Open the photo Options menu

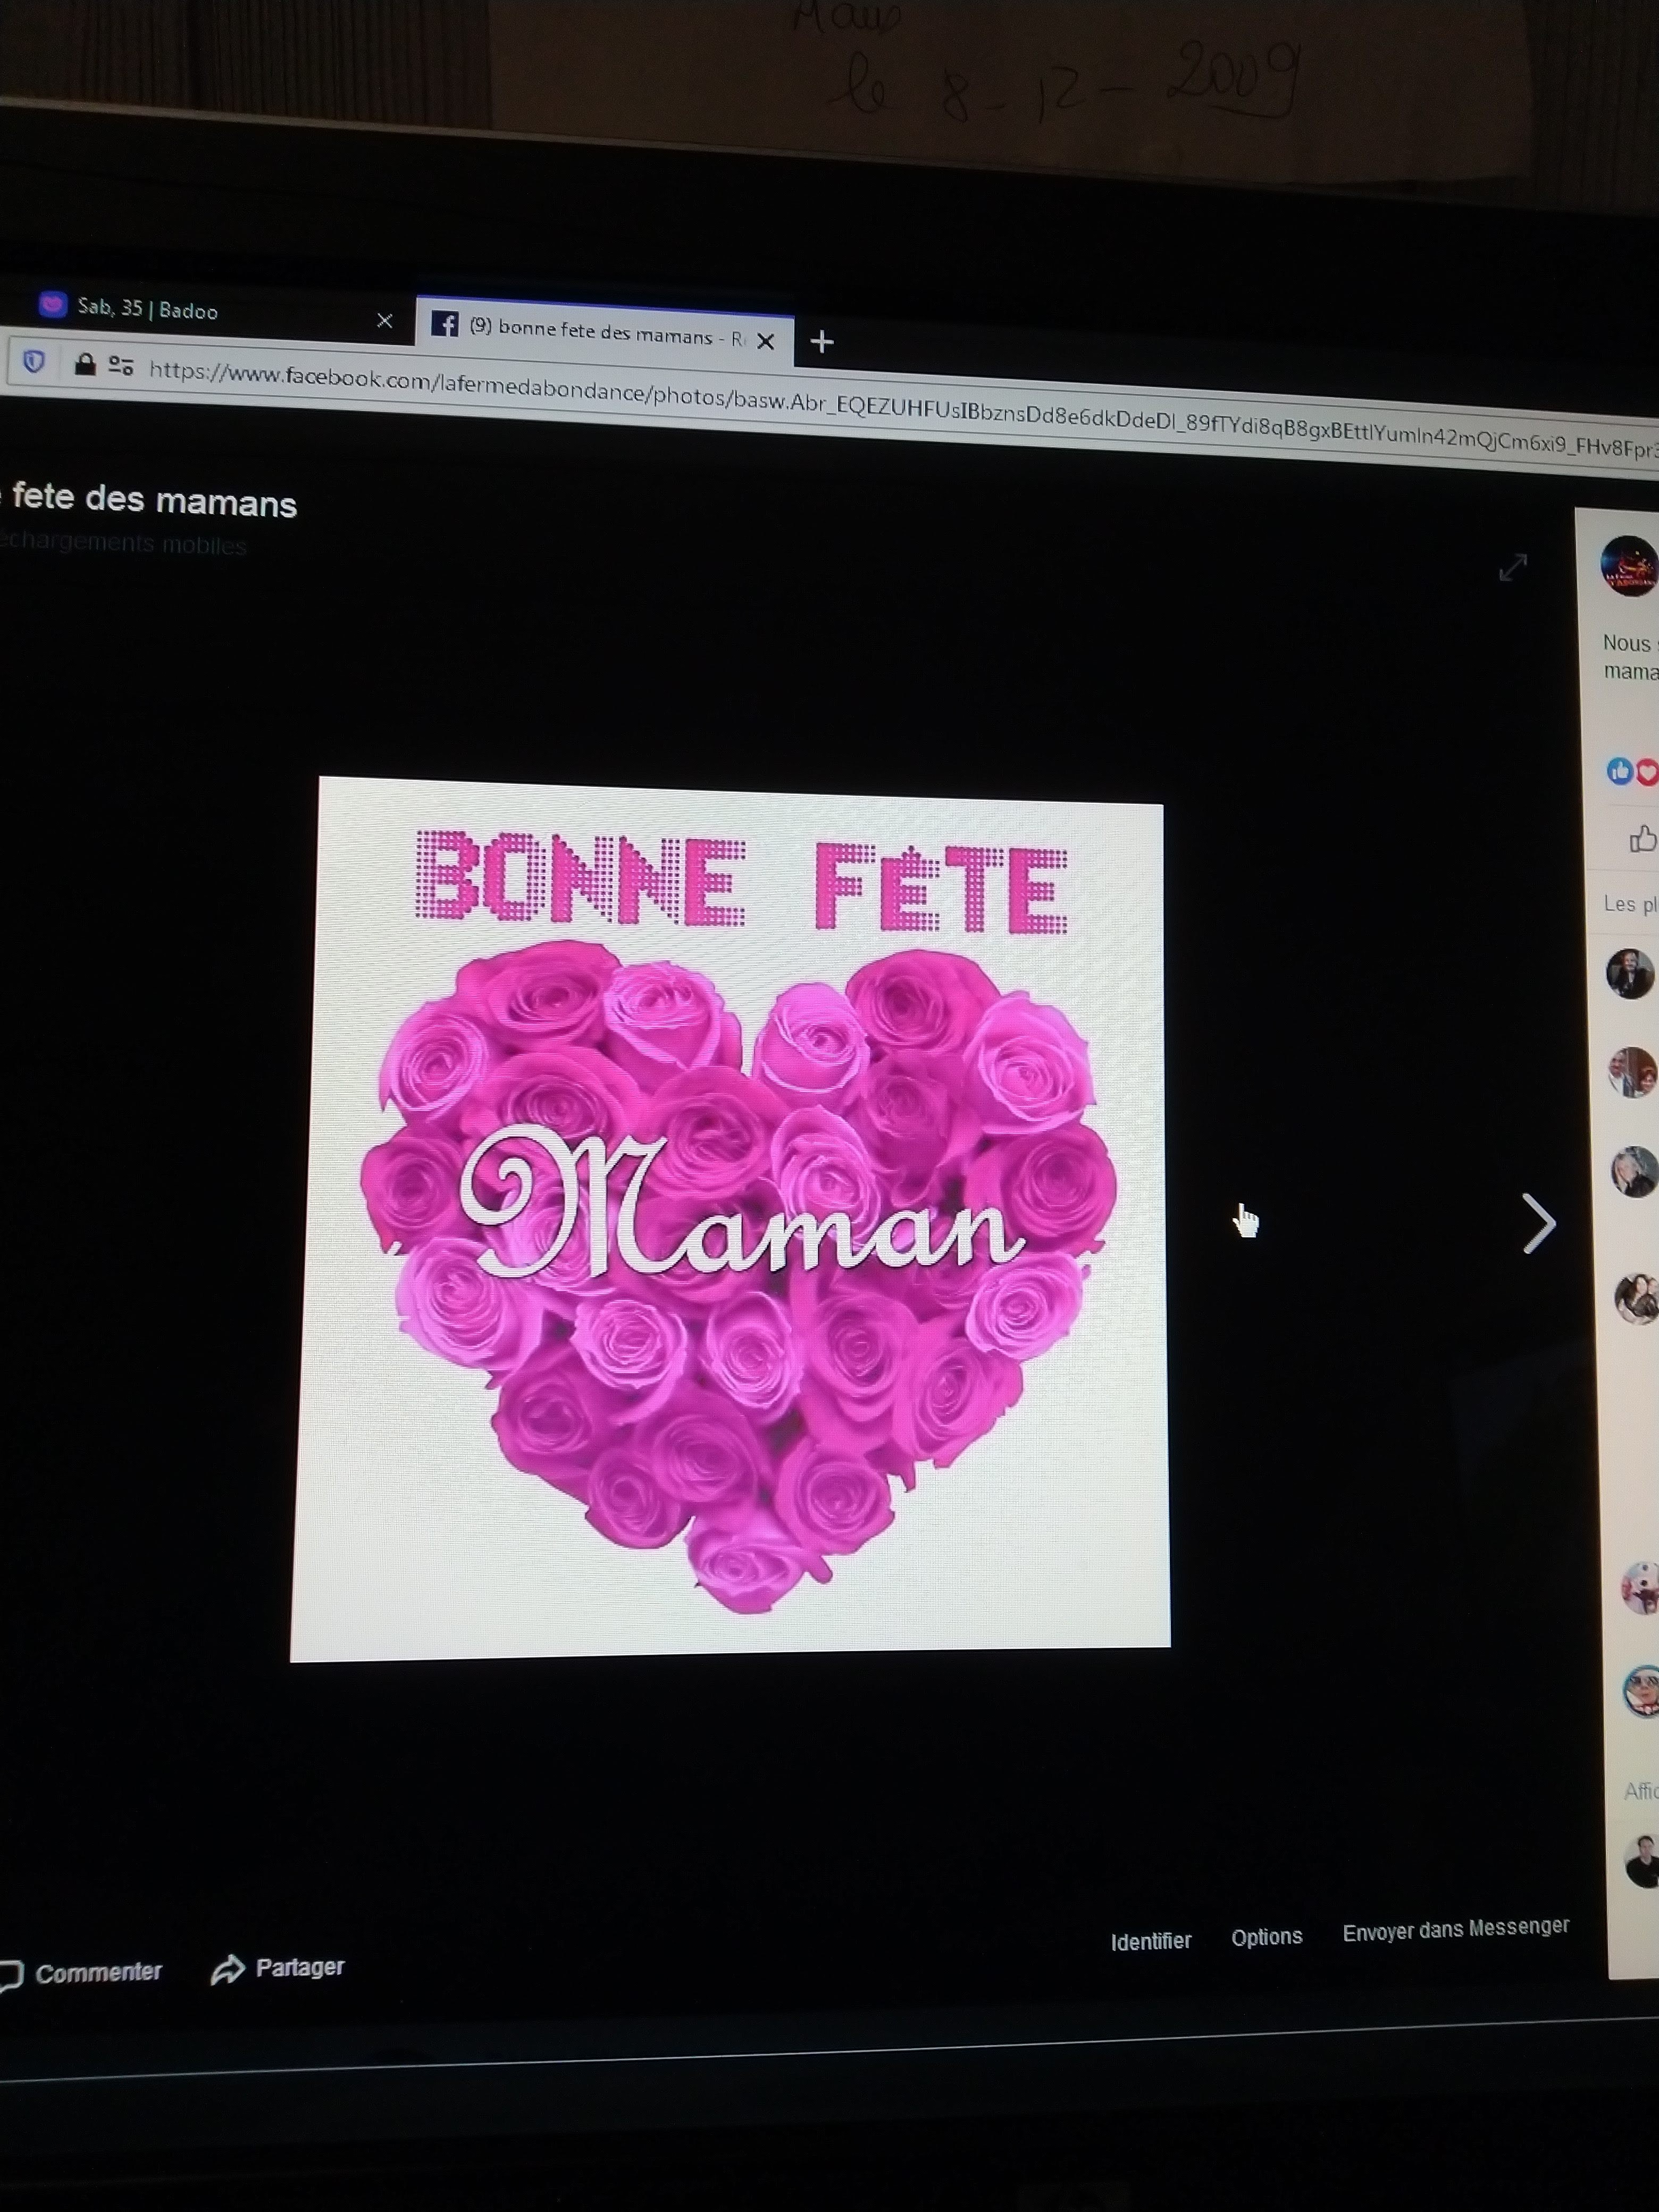1266,1937
